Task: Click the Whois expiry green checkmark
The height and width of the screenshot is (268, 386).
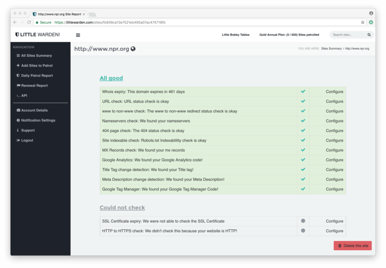Action: [x=303, y=92]
